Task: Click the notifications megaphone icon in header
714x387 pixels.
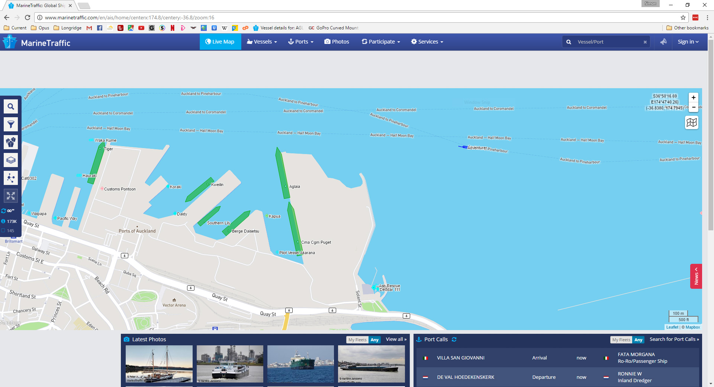Action: [x=663, y=42]
